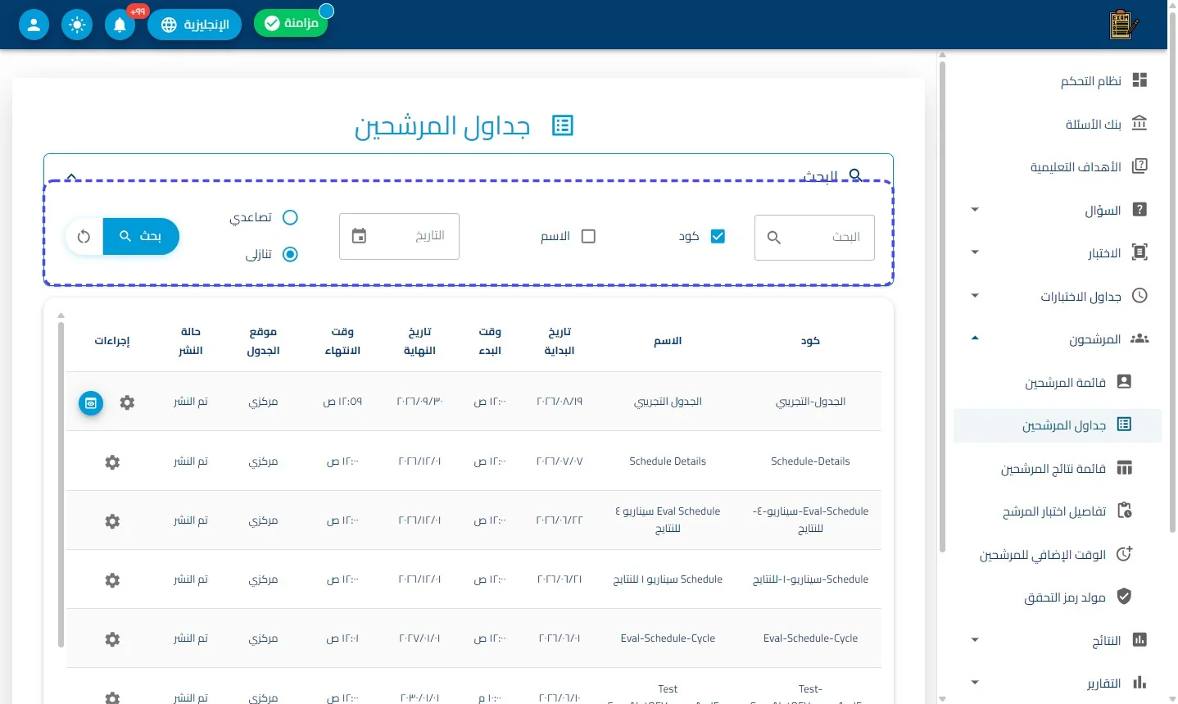Click the نظام التحكم dashboard icon
Image resolution: width=1178 pixels, height=704 pixels.
pos(1139,80)
